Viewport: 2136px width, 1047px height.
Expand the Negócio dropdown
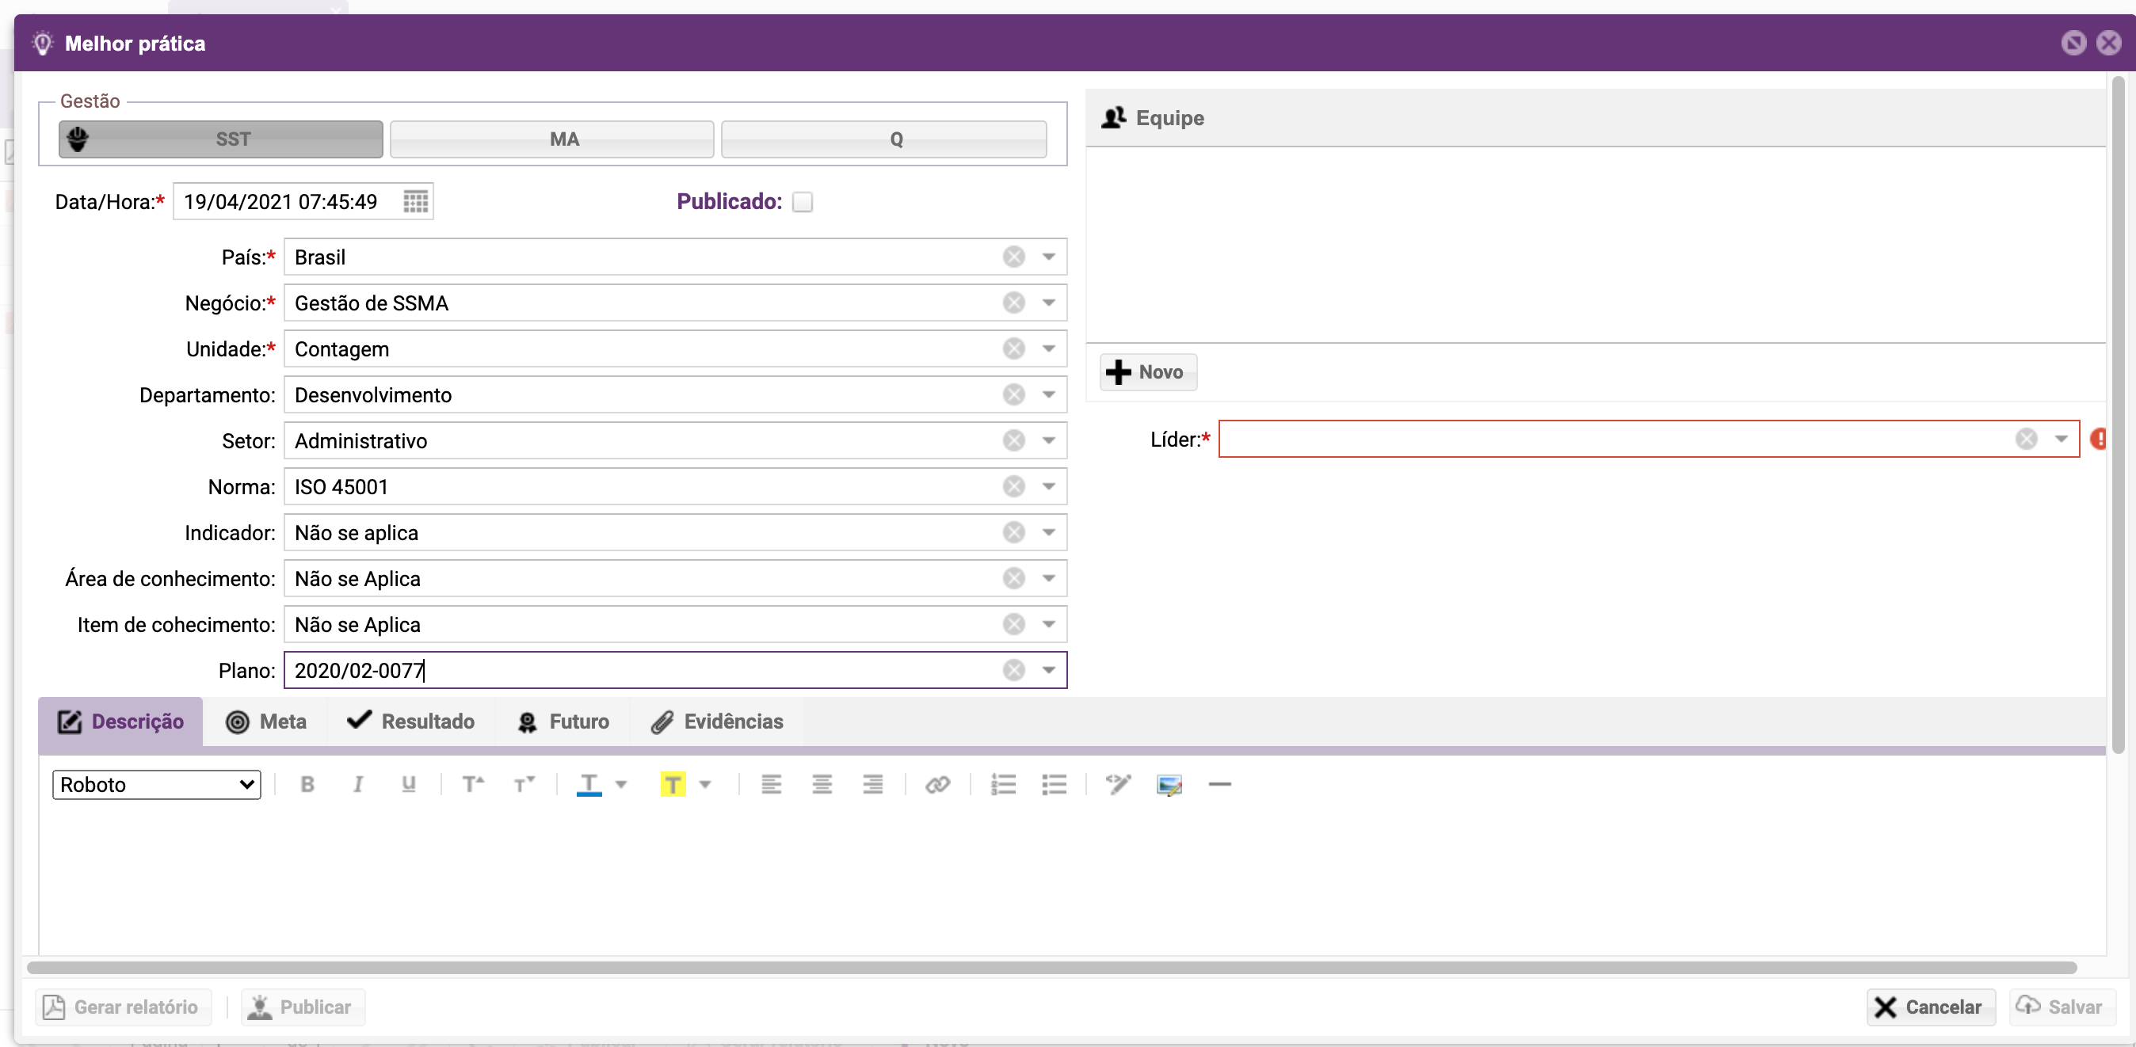[1048, 303]
